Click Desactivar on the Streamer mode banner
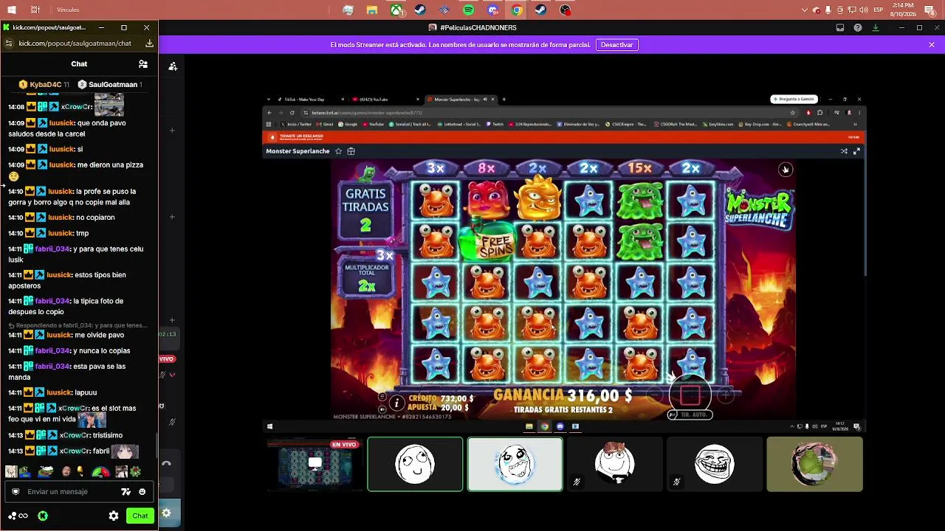The width and height of the screenshot is (945, 531). (616, 45)
